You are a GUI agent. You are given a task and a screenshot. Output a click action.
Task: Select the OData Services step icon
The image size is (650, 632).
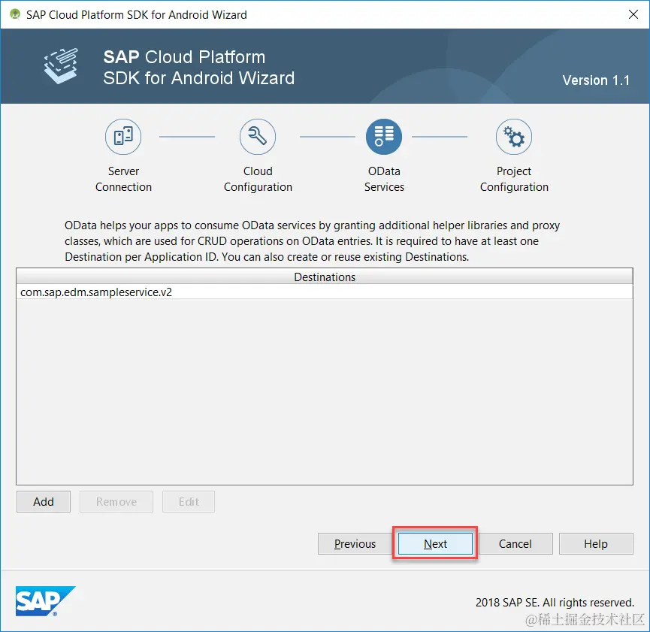pyautogui.click(x=384, y=137)
